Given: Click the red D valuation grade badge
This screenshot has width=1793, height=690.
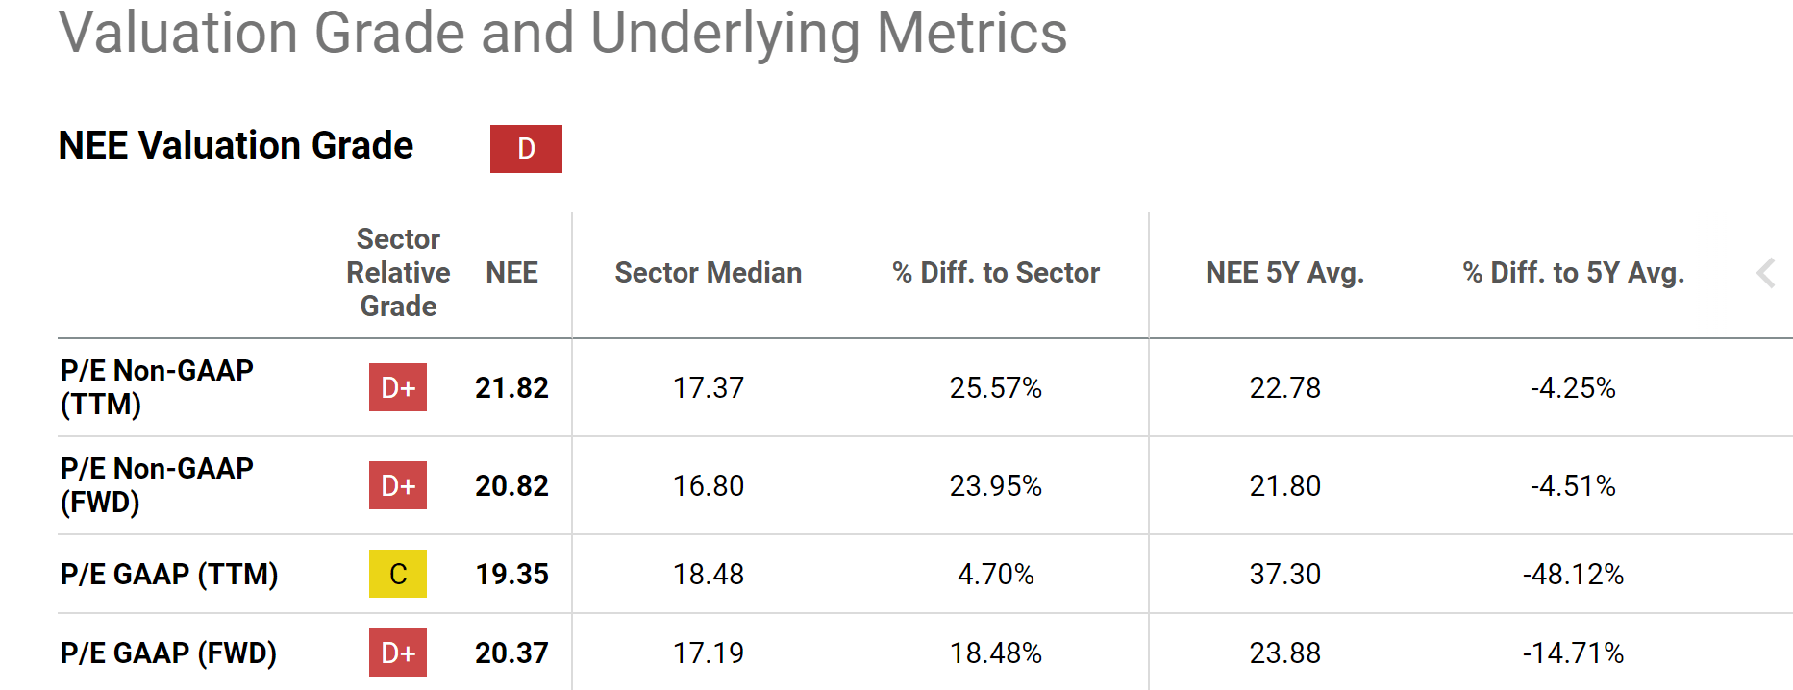Looking at the screenshot, I should [x=526, y=149].
